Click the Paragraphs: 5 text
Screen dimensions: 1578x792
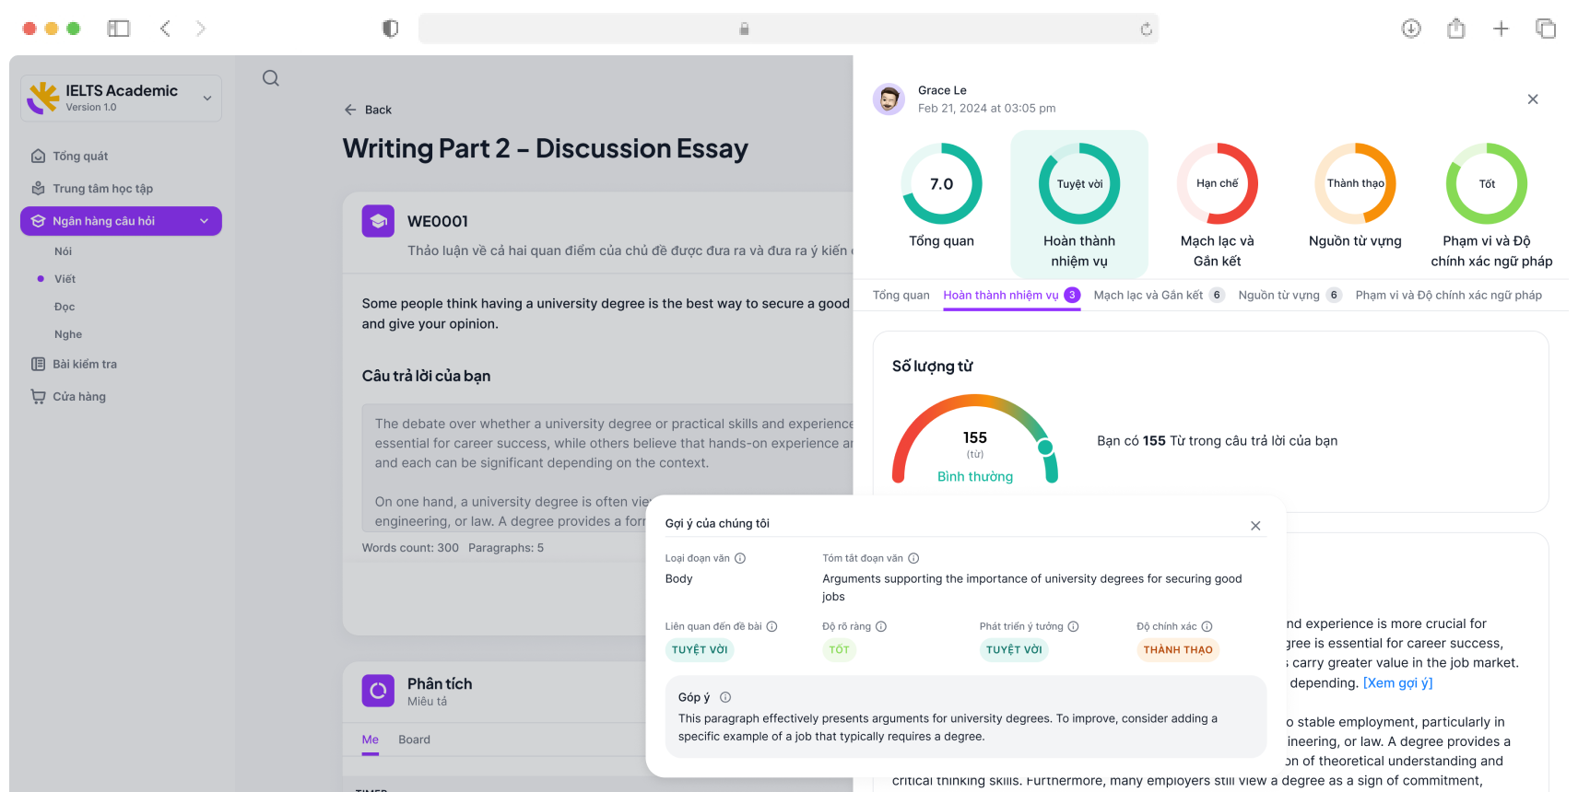(x=506, y=547)
